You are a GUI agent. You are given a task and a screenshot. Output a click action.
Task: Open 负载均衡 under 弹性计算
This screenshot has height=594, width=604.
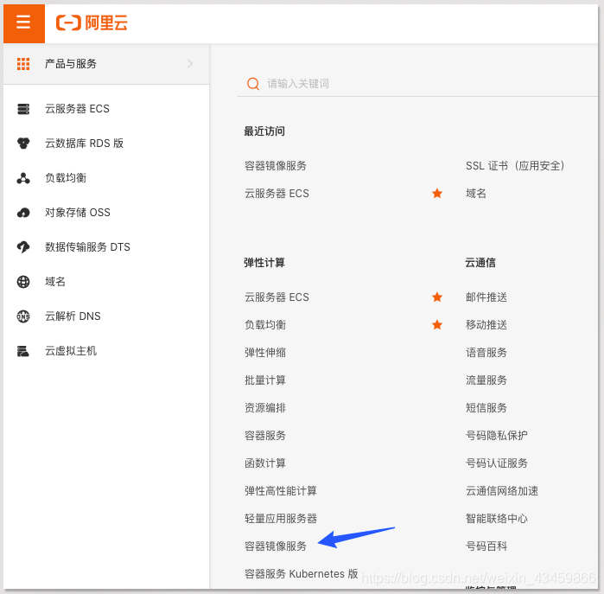(x=265, y=325)
